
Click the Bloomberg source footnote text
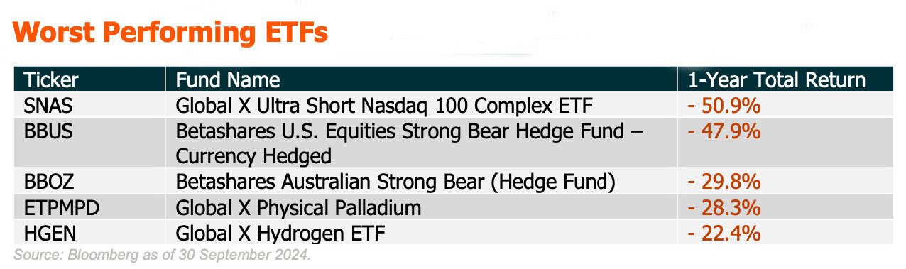tap(163, 254)
